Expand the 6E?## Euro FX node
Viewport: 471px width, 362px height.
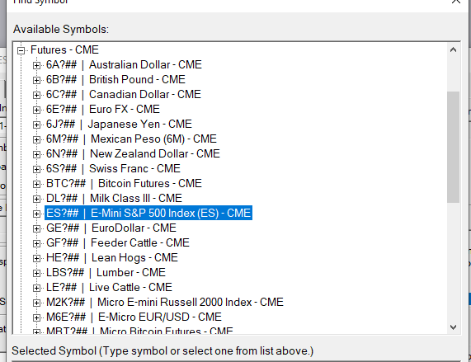(36, 110)
